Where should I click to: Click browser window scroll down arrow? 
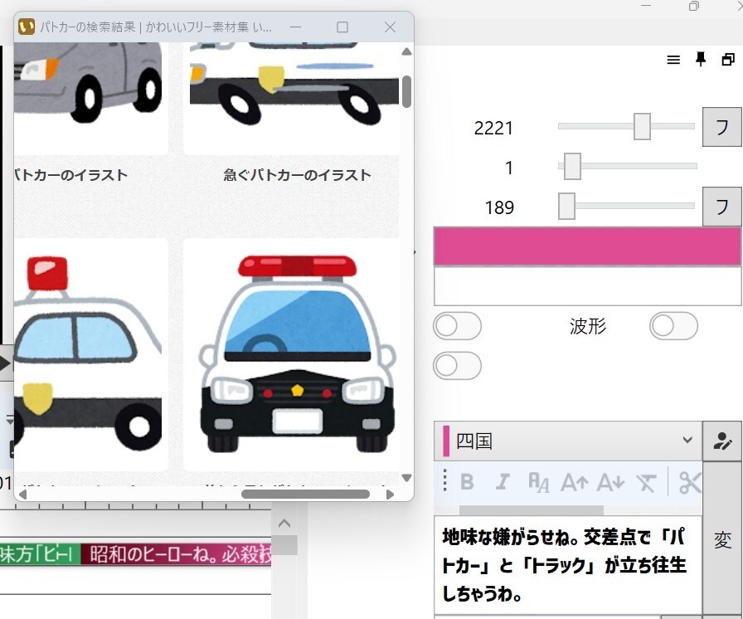coord(406,478)
